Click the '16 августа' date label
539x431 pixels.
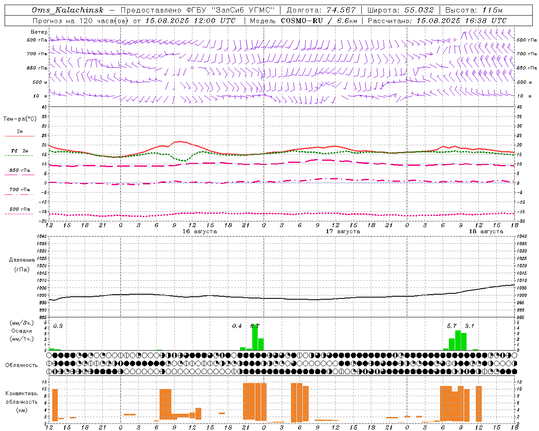pyautogui.click(x=200, y=231)
